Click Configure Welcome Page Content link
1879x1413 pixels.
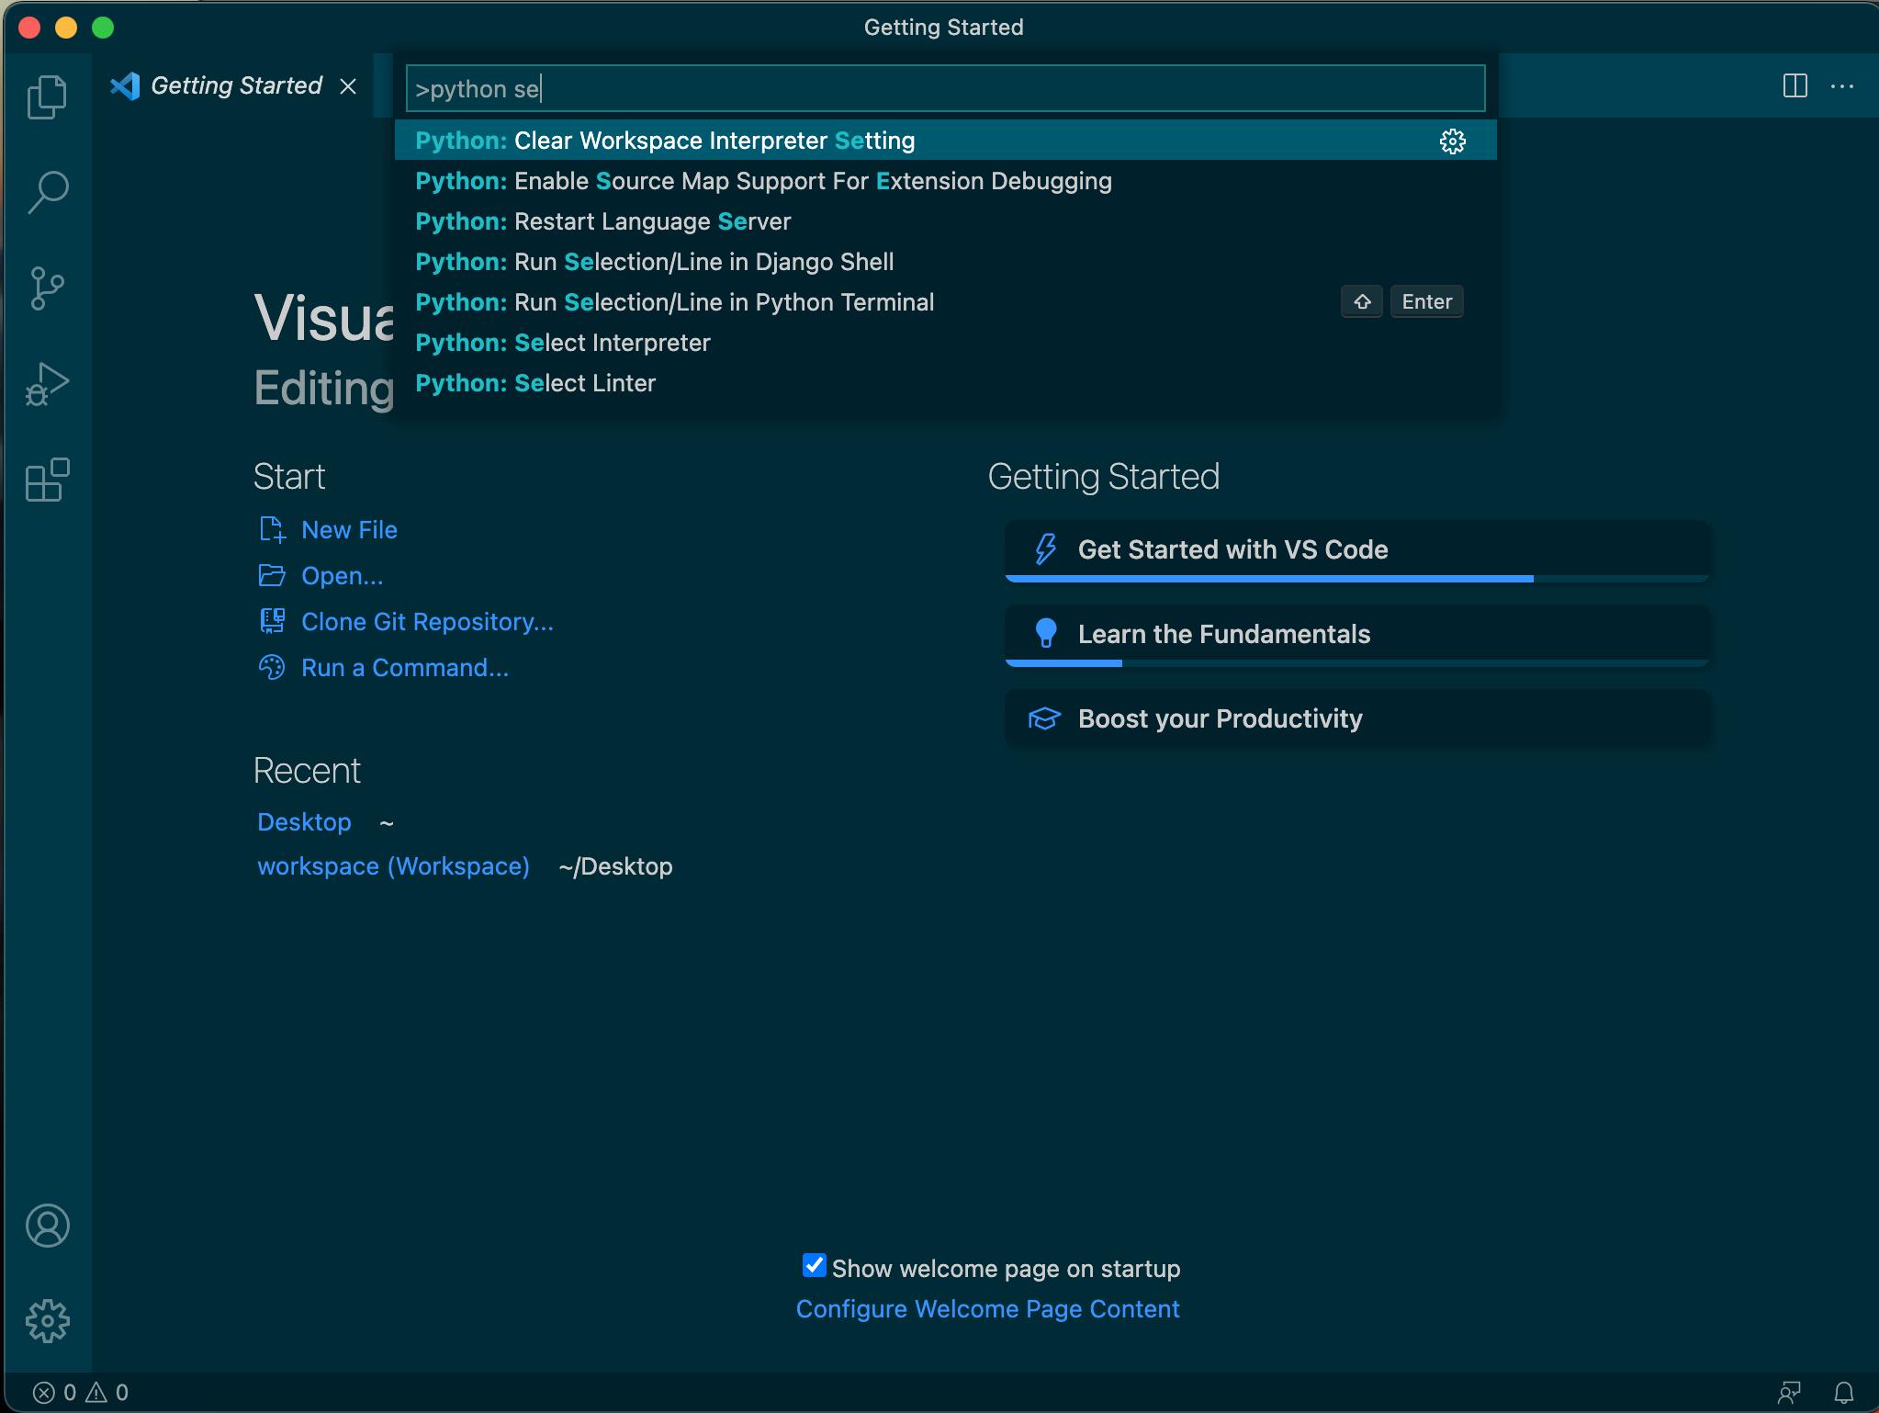pos(987,1309)
